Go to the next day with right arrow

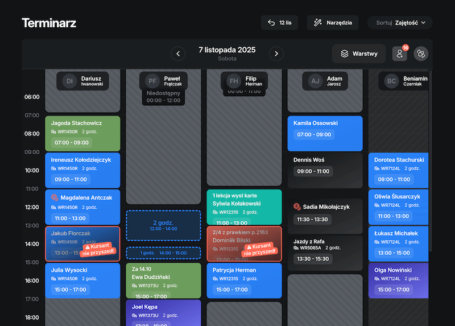tap(276, 53)
